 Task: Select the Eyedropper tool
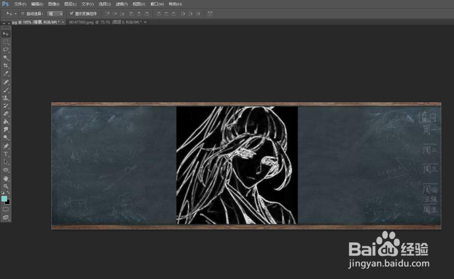coord(6,74)
